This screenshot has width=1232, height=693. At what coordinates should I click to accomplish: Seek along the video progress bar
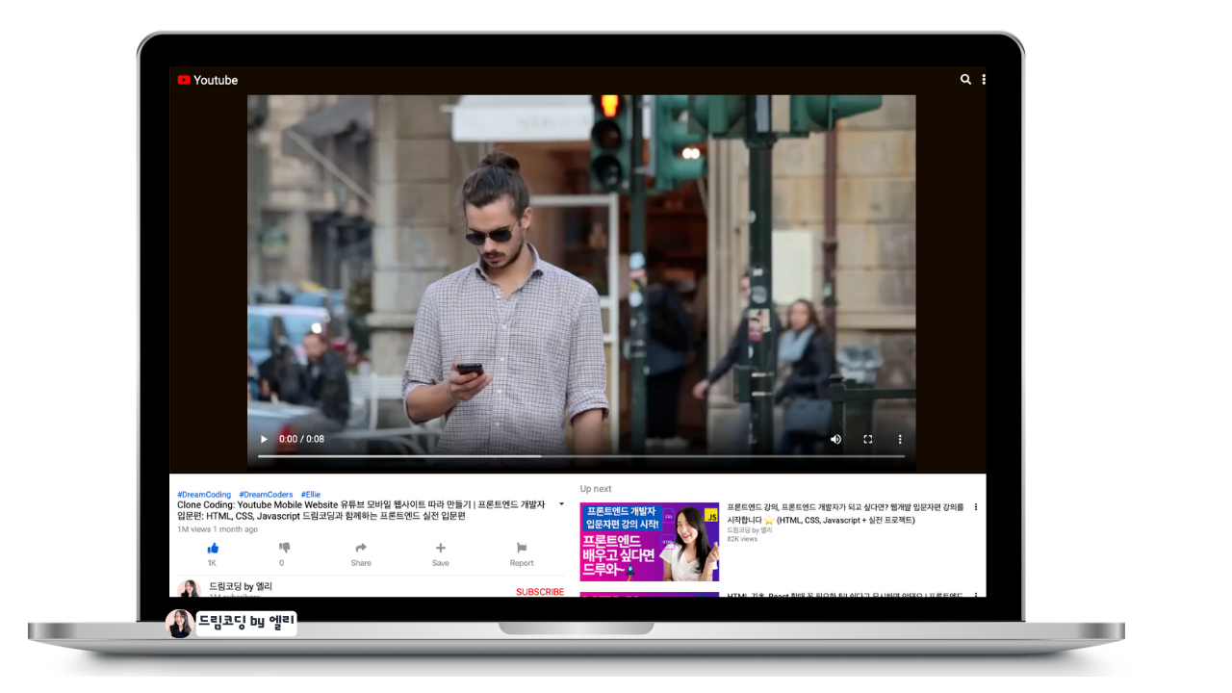click(x=581, y=456)
